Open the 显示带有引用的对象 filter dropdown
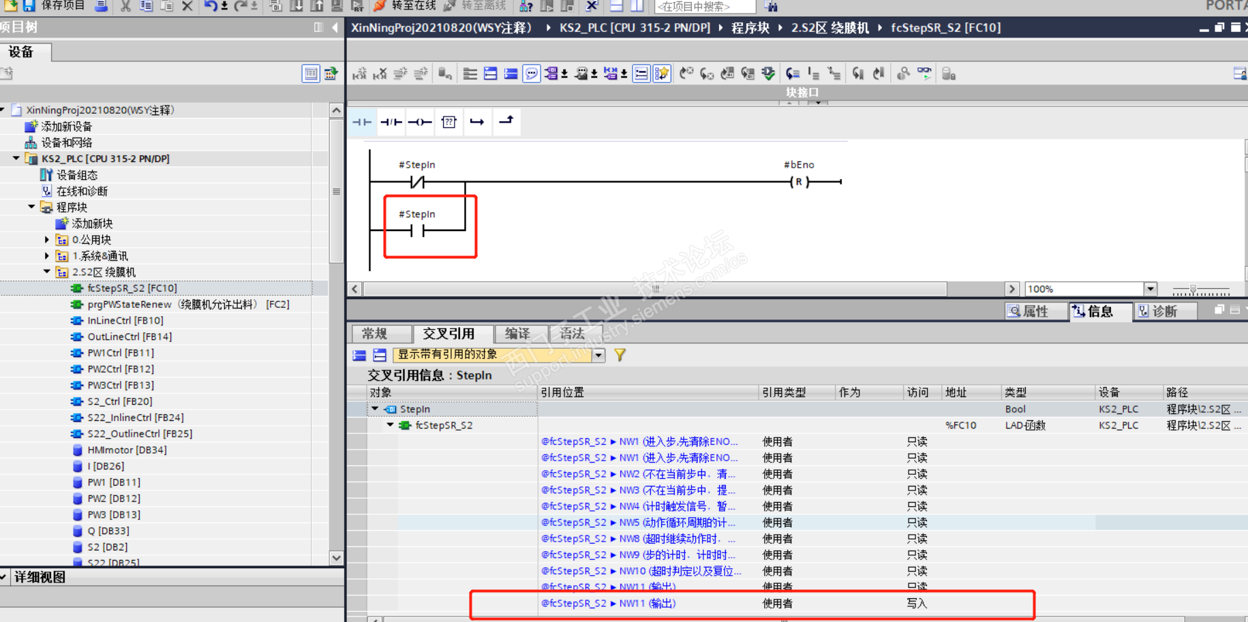This screenshot has width=1248, height=622. pos(598,355)
